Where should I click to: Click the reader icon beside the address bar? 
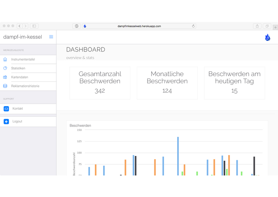point(76,26)
